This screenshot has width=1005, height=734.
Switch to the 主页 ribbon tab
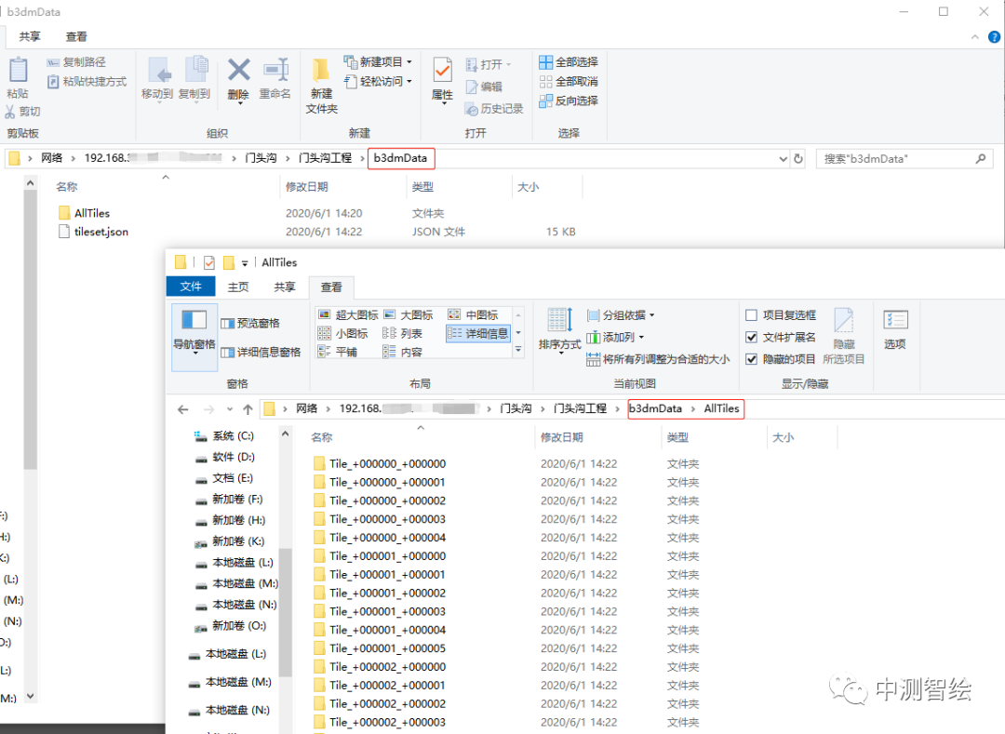pyautogui.click(x=238, y=287)
